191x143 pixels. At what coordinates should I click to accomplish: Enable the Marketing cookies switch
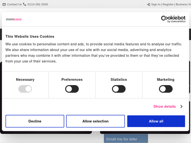166,89
